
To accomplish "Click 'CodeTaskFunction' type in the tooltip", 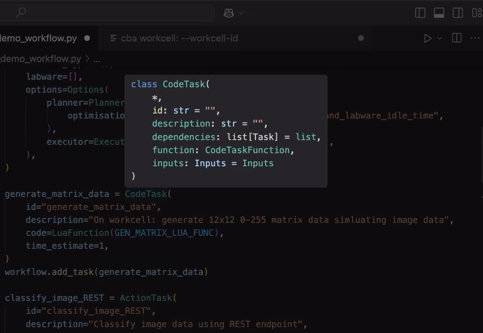I will point(247,150).
